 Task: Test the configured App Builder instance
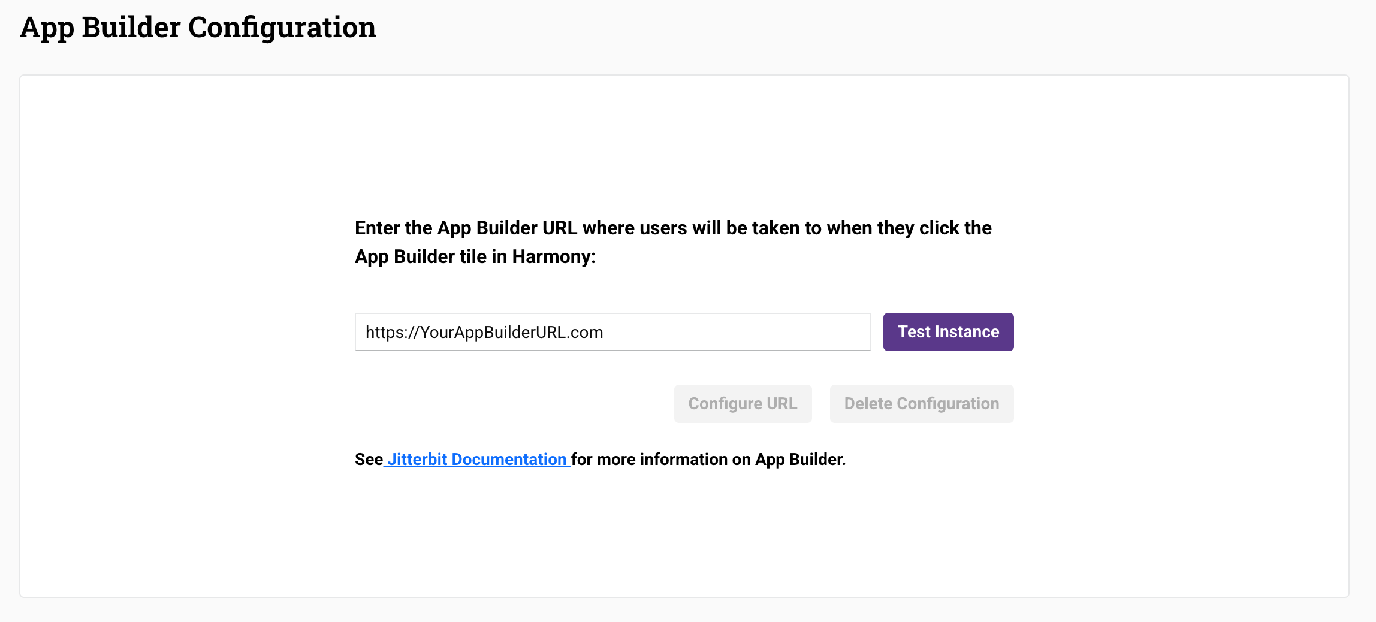point(948,331)
